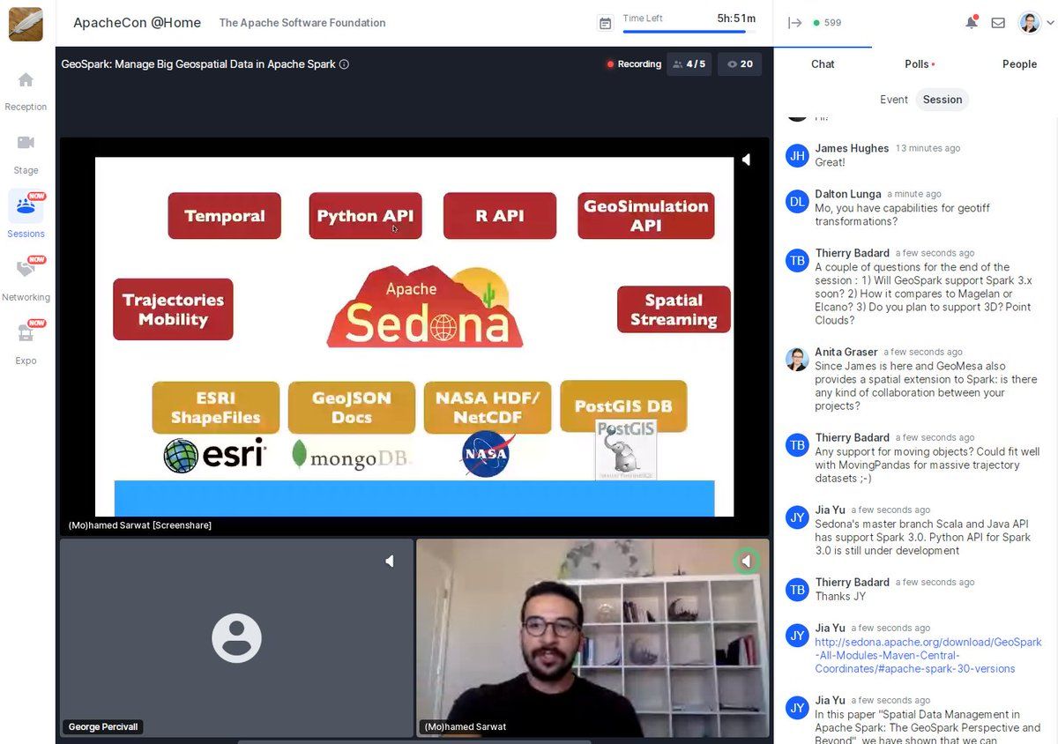This screenshot has height=744, width=1058.
Task: Select the Session chat filter
Action: click(x=942, y=100)
